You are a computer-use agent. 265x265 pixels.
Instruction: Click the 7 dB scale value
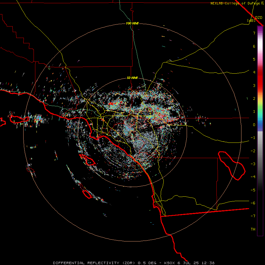tap(254, 33)
